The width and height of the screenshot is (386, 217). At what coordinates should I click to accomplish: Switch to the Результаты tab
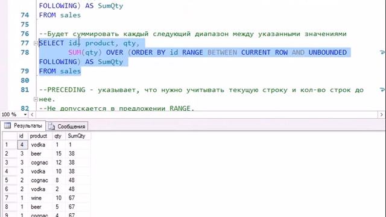click(23, 126)
